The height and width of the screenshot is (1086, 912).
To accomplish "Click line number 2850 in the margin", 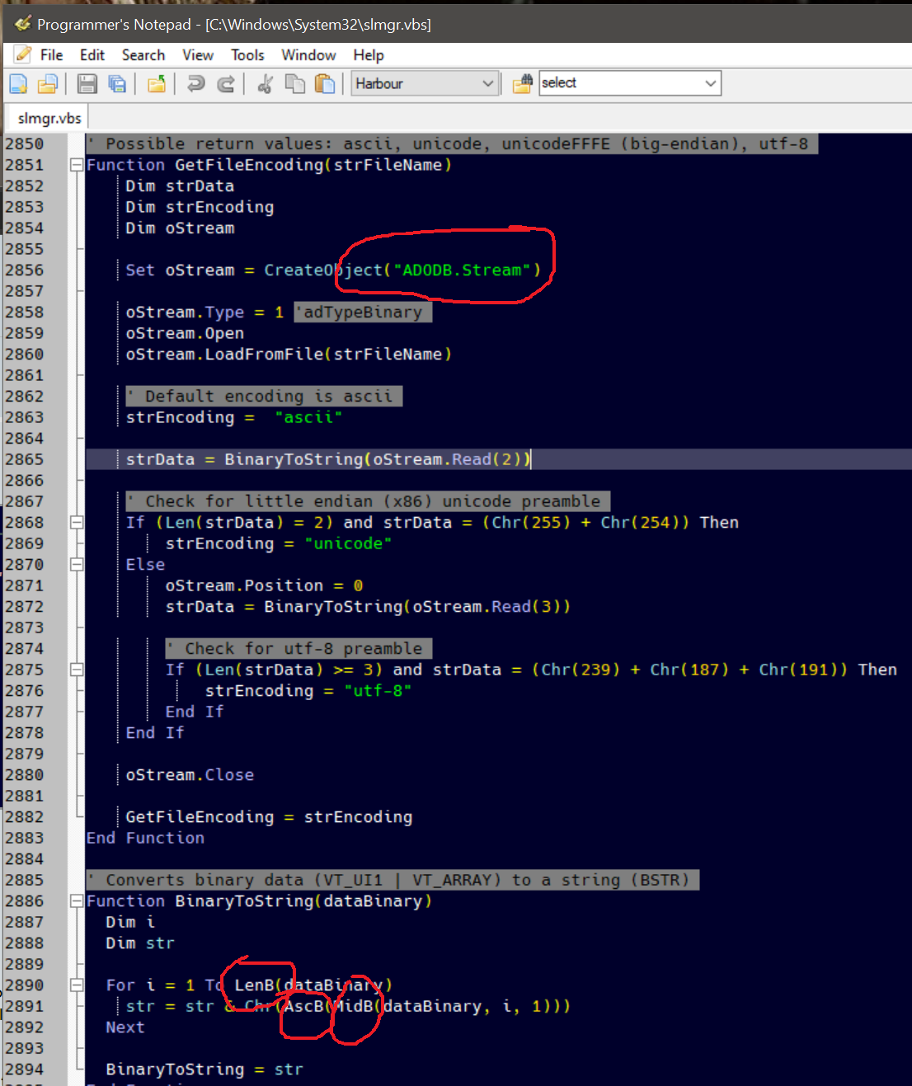I will point(24,143).
